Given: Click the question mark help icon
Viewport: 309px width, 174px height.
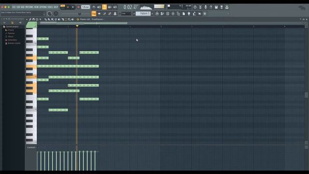Looking at the screenshot, I should [x=211, y=7].
